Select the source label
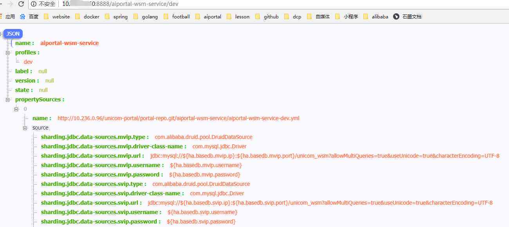Screen dimensions: 509x227 40,128
